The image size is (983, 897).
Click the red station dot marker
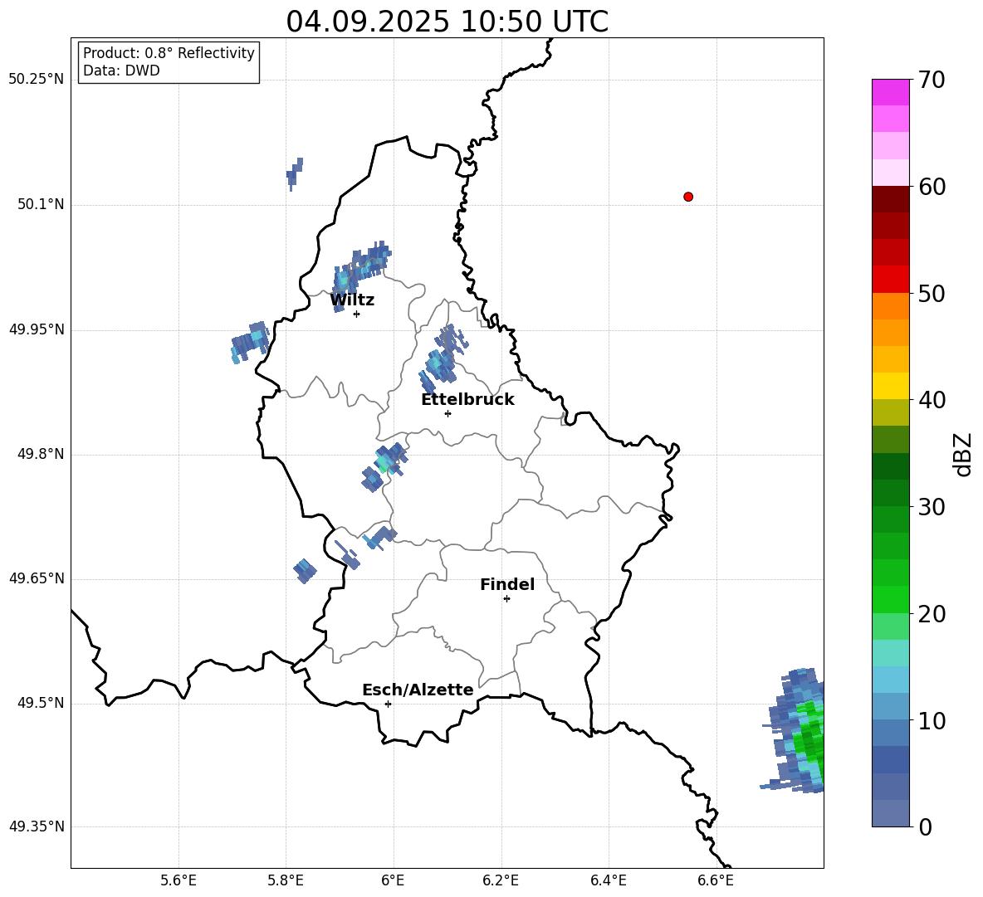point(688,197)
